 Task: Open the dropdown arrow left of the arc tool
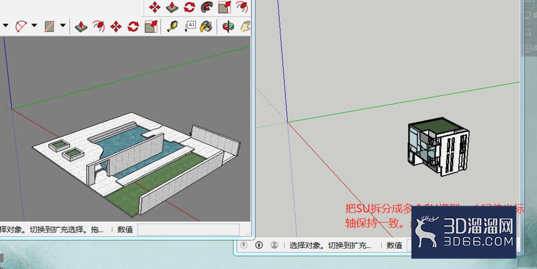[6, 25]
